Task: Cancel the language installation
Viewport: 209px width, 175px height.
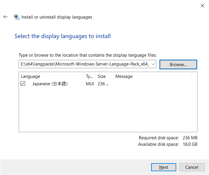Action: pyautogui.click(x=192, y=167)
